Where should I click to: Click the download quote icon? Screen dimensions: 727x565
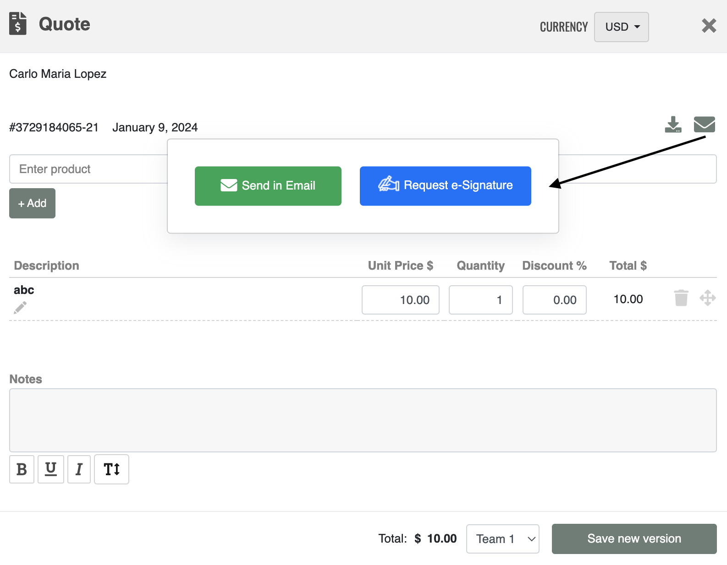672,125
